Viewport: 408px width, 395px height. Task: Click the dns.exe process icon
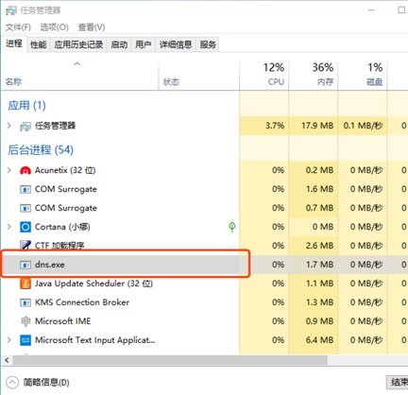click(x=25, y=265)
